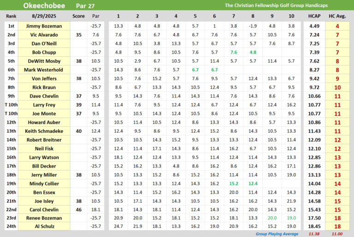Click DeWitt Mosby's HCAP value 7.62

point(314,61)
